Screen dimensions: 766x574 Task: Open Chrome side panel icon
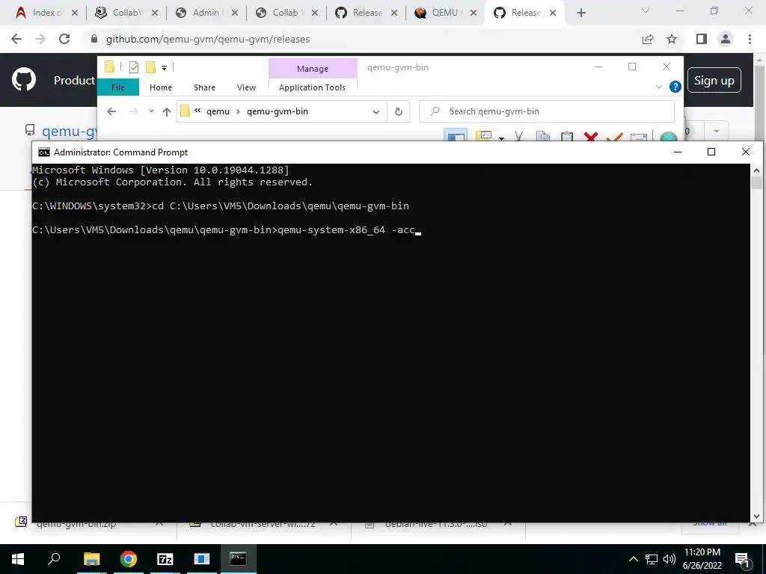point(702,39)
